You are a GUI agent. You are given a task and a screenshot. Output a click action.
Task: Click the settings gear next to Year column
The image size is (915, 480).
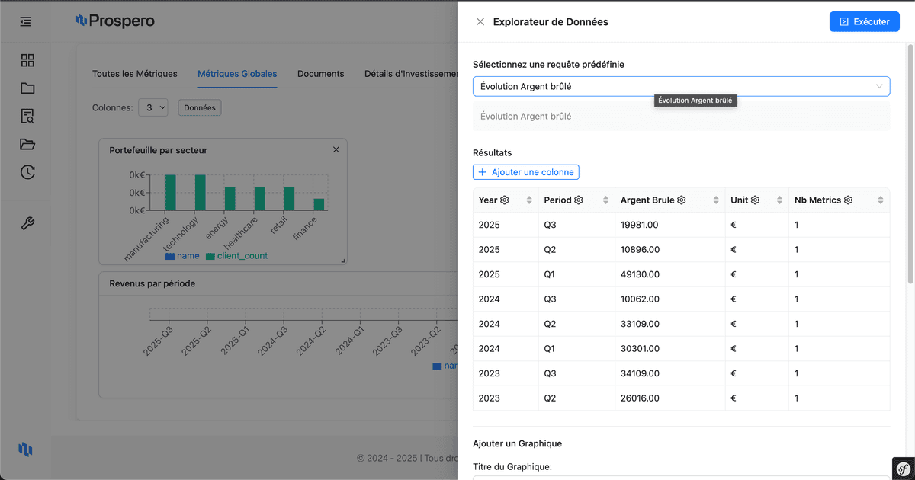[x=504, y=200]
